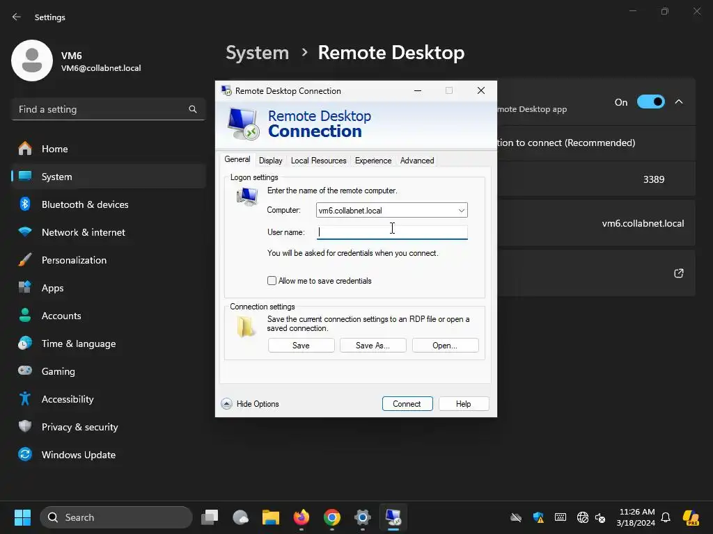Open Network & internet settings
The height and width of the screenshot is (534, 713).
(x=108, y=232)
